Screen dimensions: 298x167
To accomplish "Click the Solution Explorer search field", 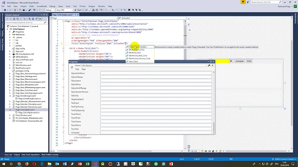I will (25, 22).
